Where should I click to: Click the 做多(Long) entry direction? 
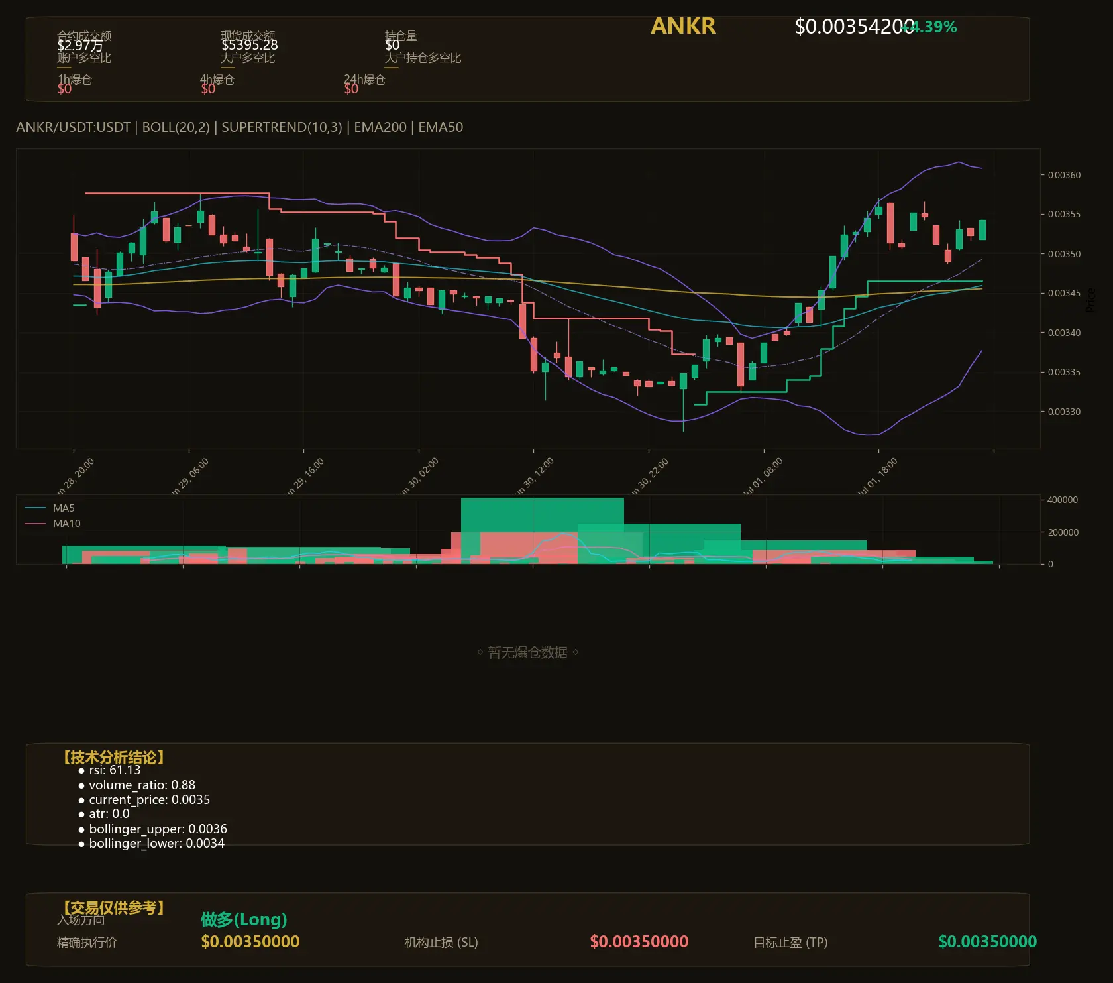point(244,919)
